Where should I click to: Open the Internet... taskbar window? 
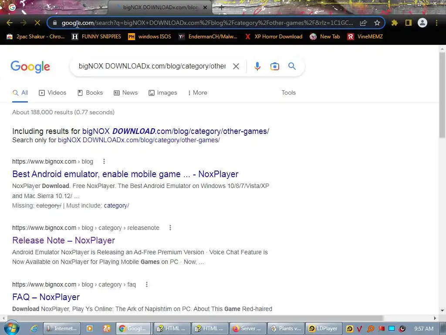coord(62,328)
